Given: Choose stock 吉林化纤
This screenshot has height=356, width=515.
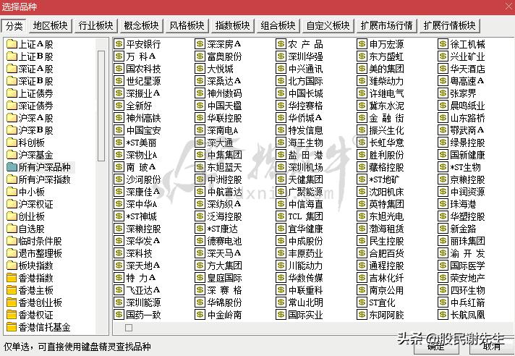Looking at the screenshot, I should click(x=386, y=278).
